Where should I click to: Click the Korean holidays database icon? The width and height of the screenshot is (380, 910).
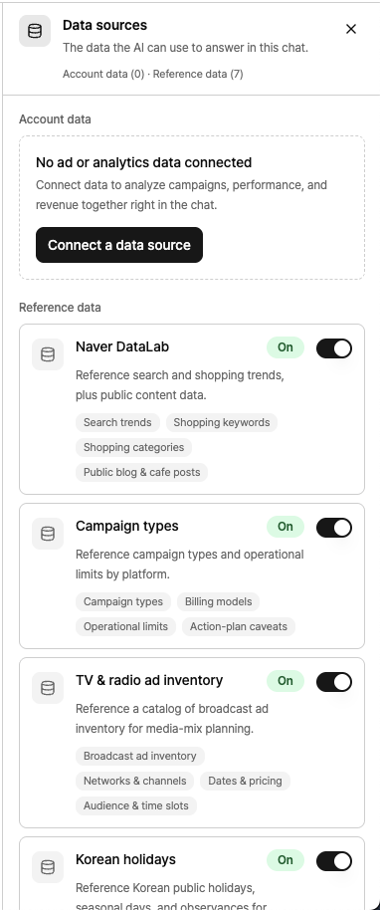coord(48,867)
